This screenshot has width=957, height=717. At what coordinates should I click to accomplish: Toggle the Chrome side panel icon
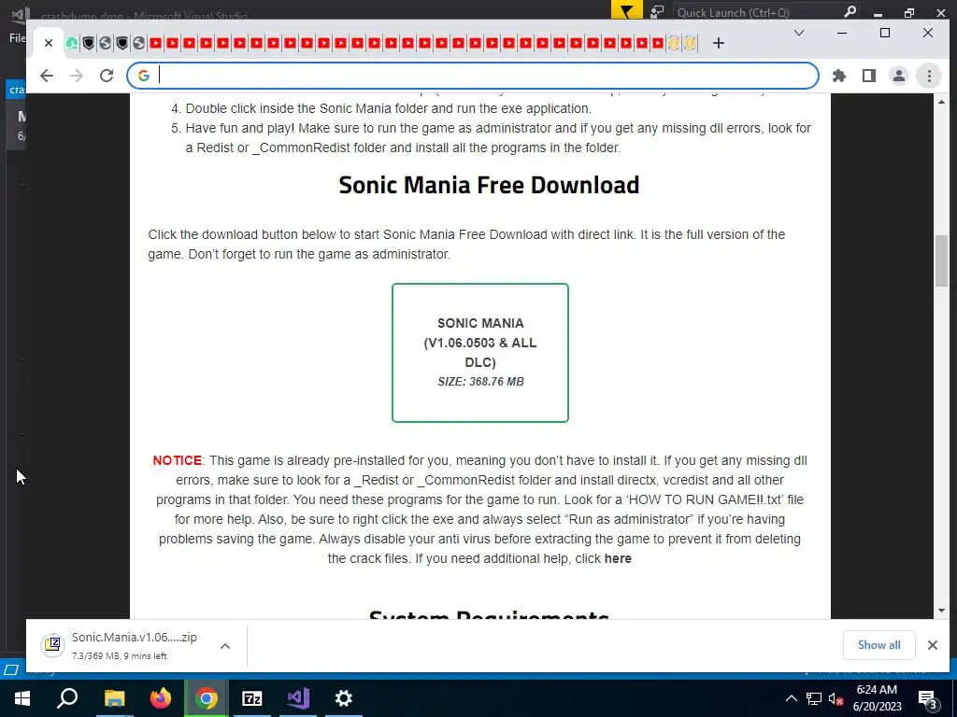(x=869, y=76)
